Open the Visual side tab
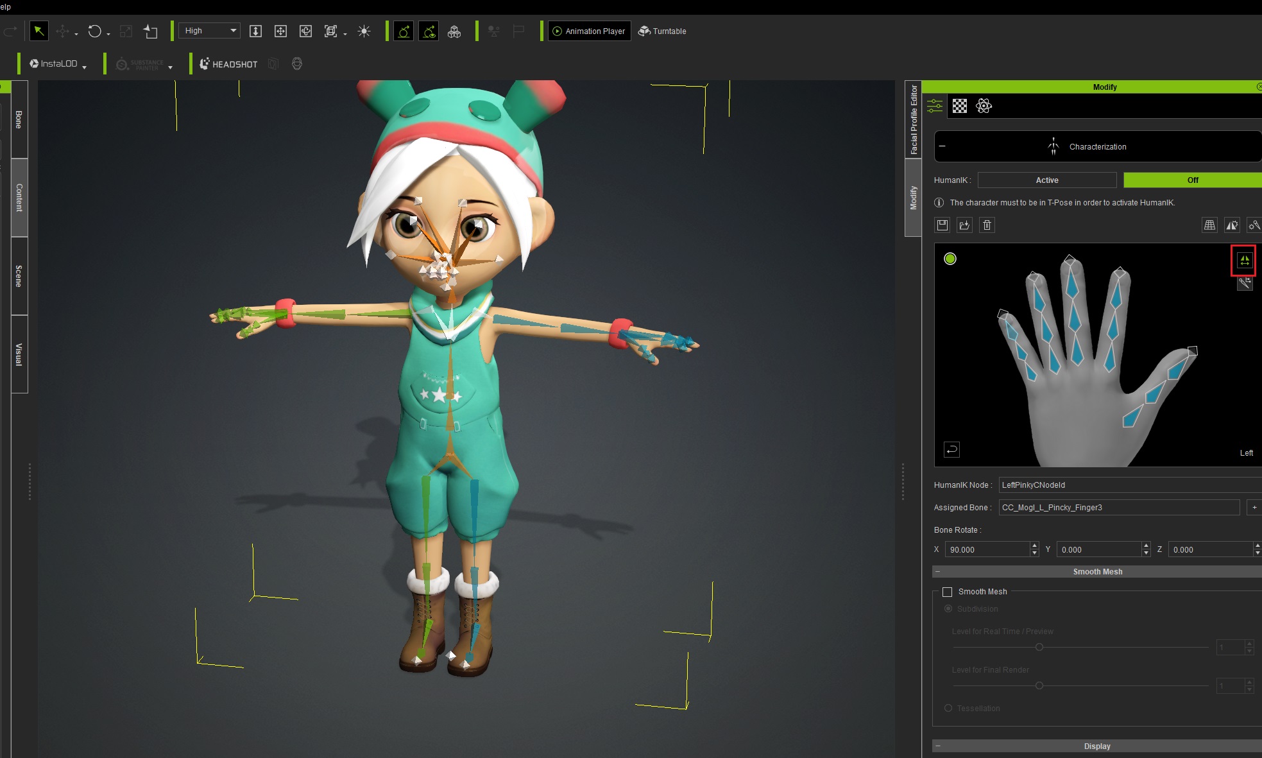1262x758 pixels. 19,354
